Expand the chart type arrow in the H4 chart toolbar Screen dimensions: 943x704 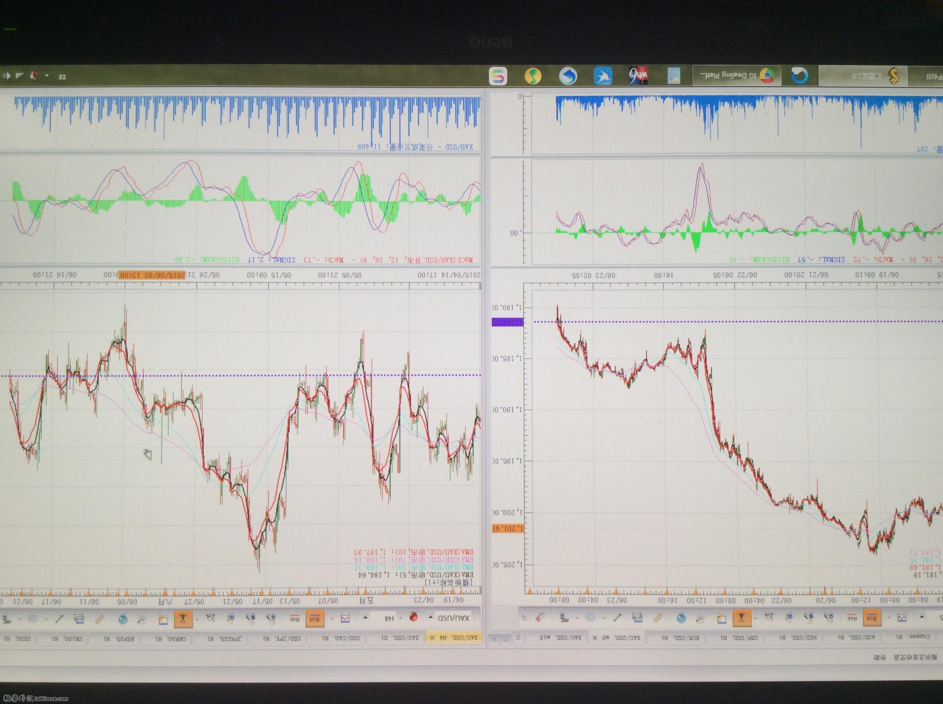coord(332,618)
